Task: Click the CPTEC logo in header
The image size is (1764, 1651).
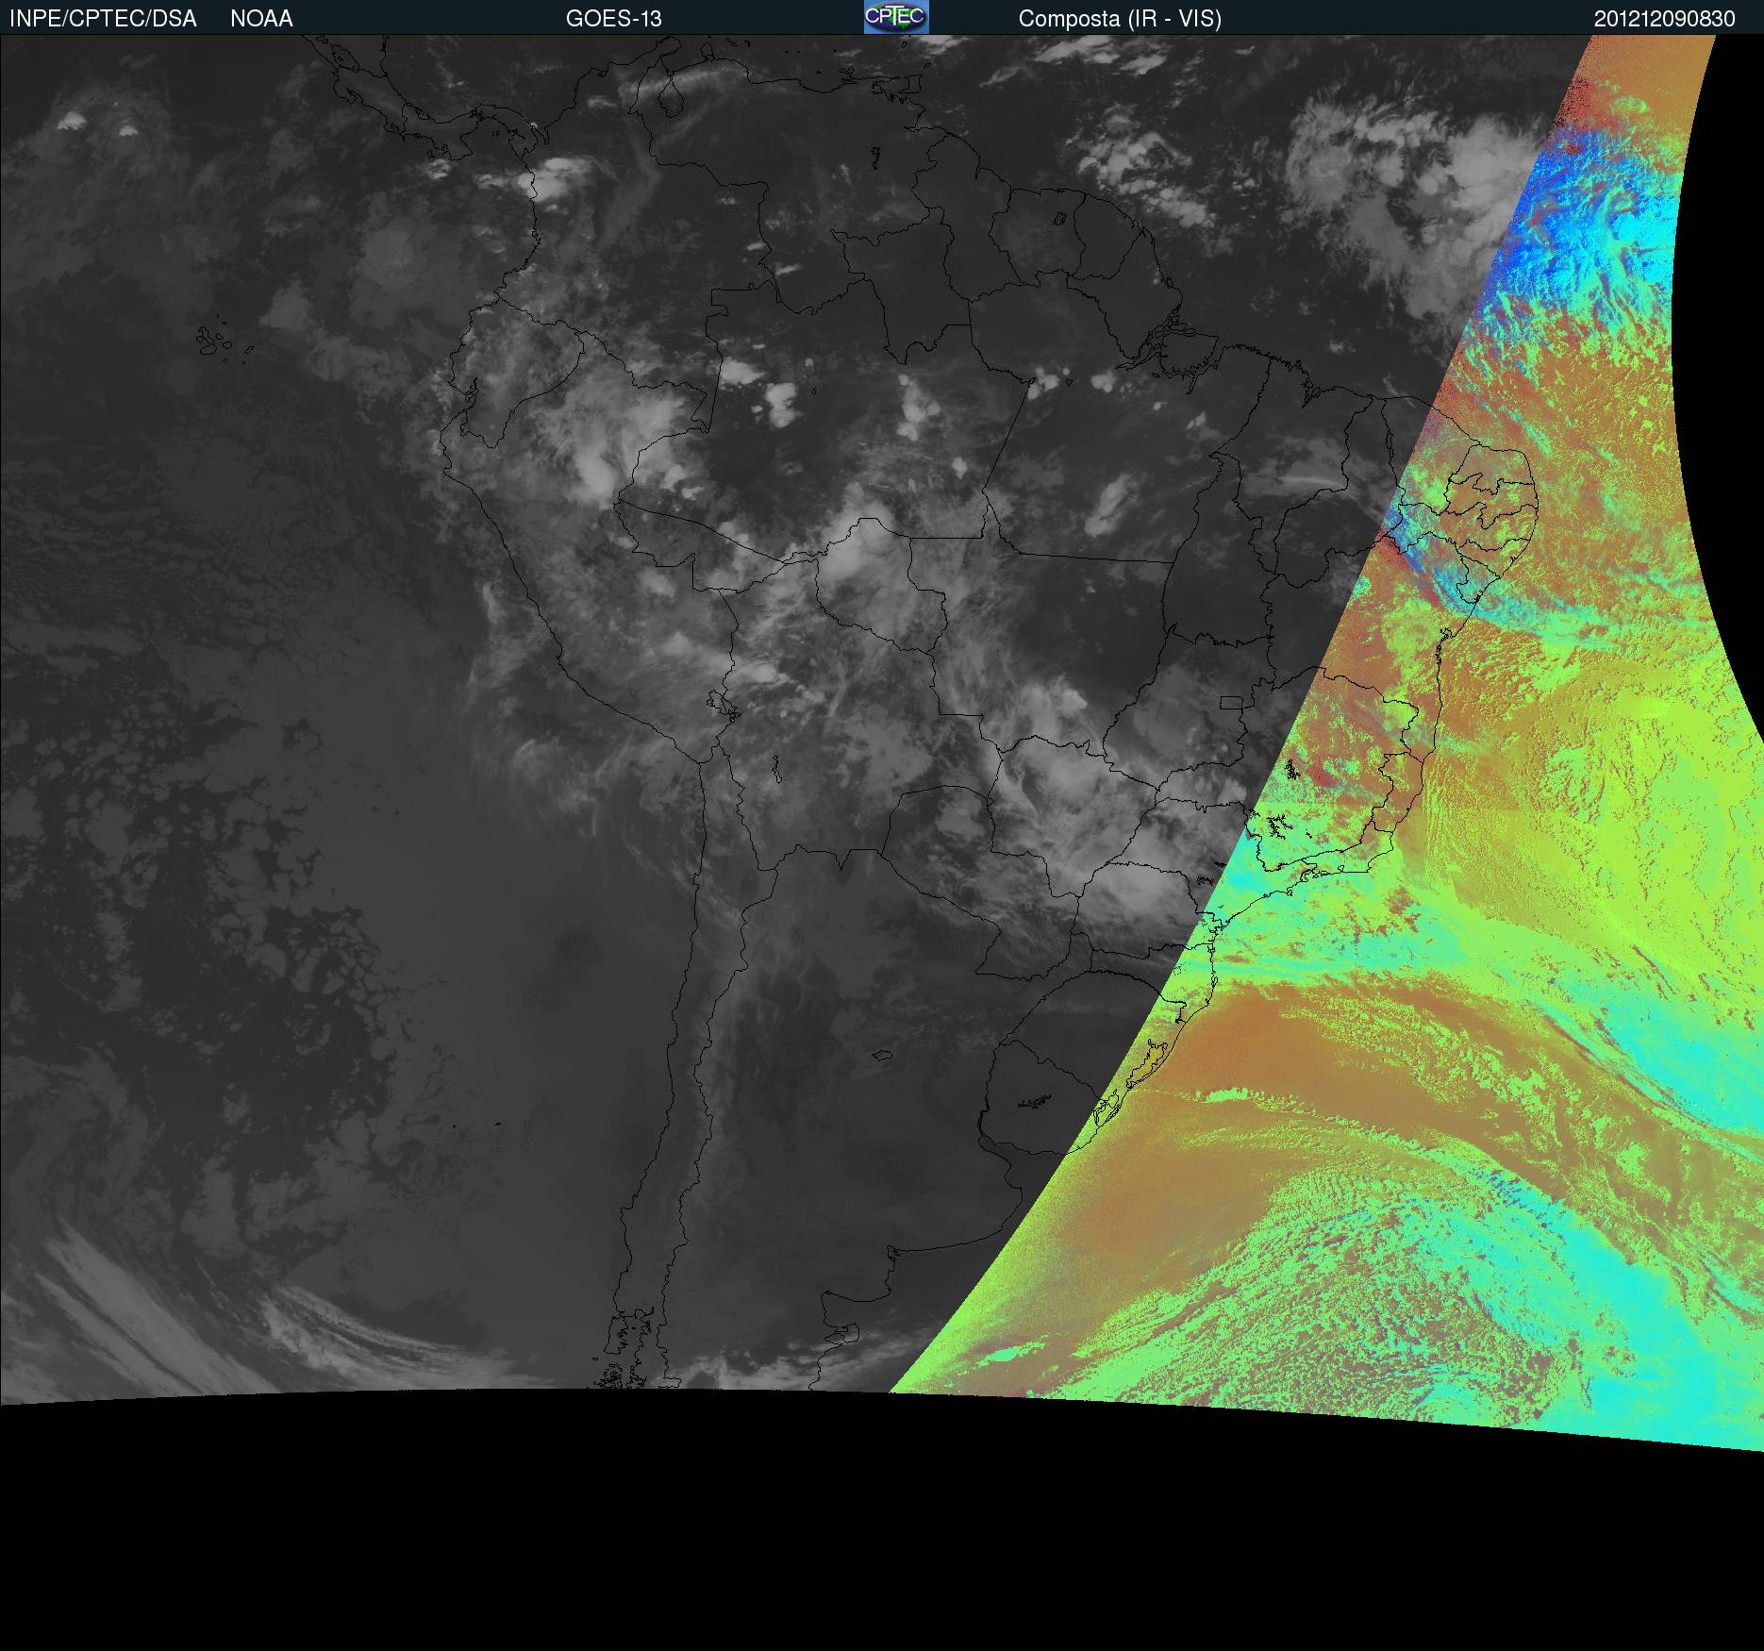Action: pos(896,17)
